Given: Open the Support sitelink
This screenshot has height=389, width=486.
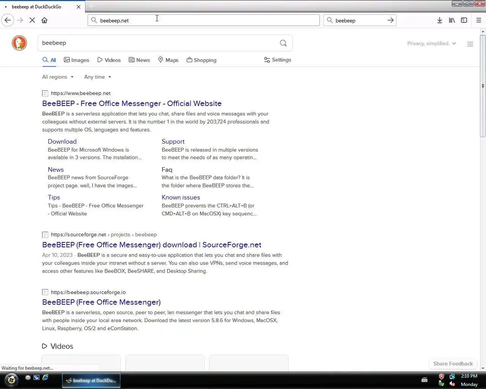Looking at the screenshot, I should pyautogui.click(x=173, y=141).
